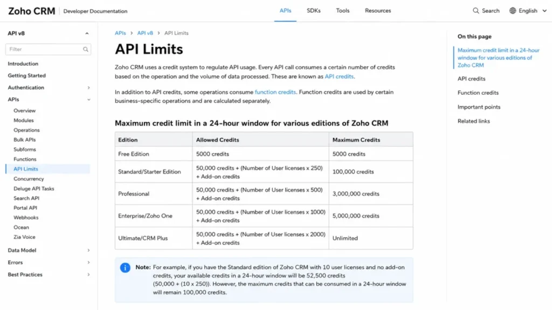Follow the API credits inline link
This screenshot has width=552, height=310.
tap(339, 76)
